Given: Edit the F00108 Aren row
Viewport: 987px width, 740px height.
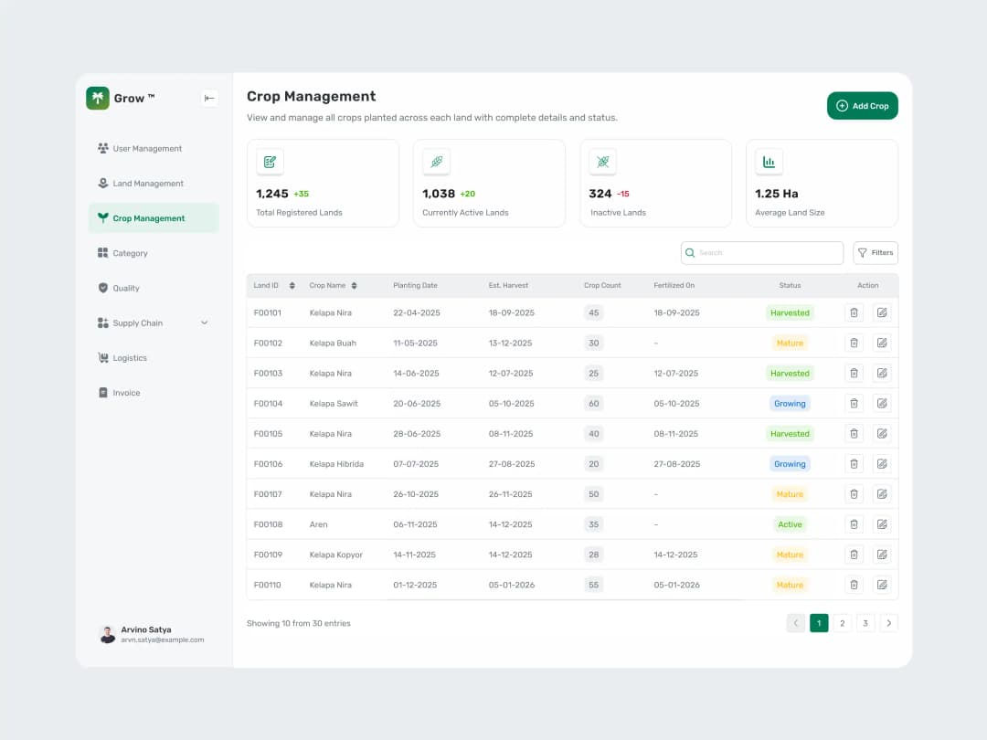Looking at the screenshot, I should tap(882, 524).
